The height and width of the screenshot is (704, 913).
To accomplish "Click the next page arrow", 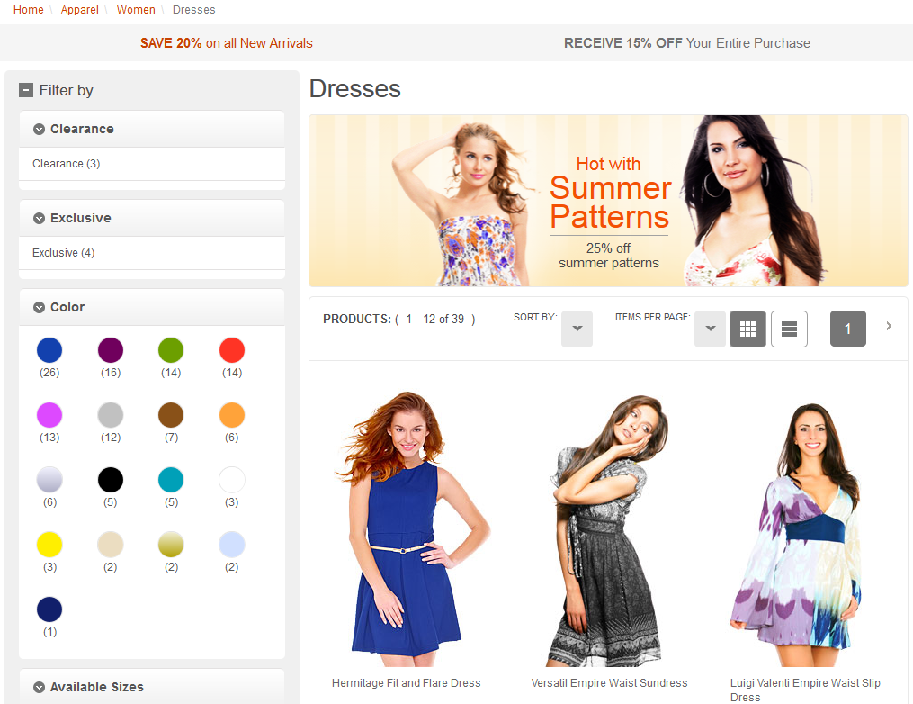I will [x=889, y=327].
